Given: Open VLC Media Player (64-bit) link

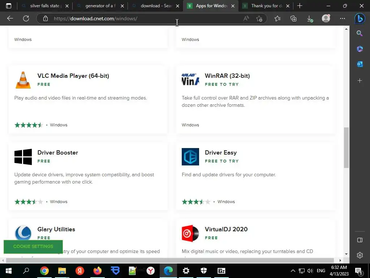Looking at the screenshot, I should point(73,76).
